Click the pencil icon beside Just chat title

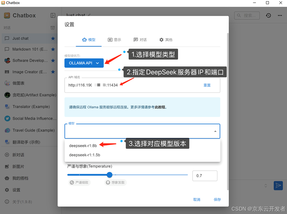coord(89,15)
